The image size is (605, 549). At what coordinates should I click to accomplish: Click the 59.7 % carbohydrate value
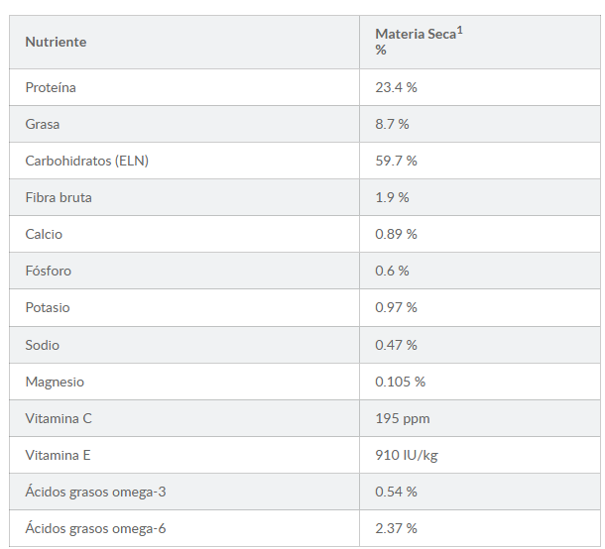click(x=396, y=161)
